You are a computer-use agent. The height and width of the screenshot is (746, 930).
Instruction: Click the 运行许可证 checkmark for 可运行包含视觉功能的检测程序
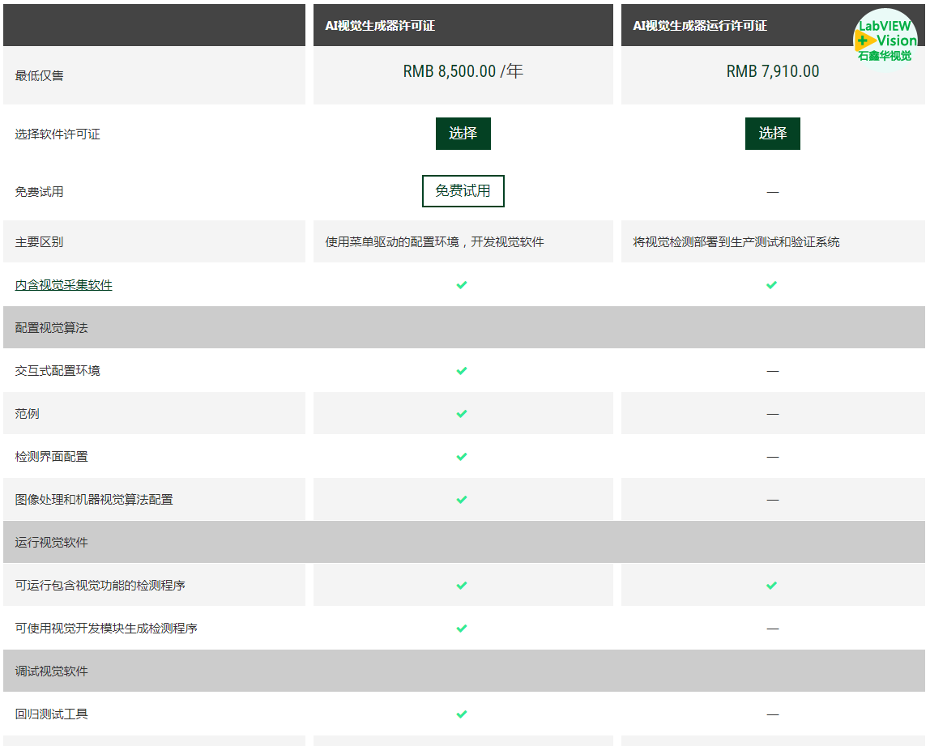(771, 585)
